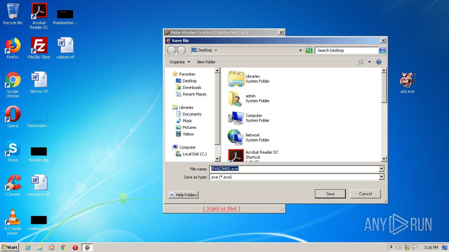Open the File name history dropdown
The image size is (449, 252).
[x=381, y=169]
